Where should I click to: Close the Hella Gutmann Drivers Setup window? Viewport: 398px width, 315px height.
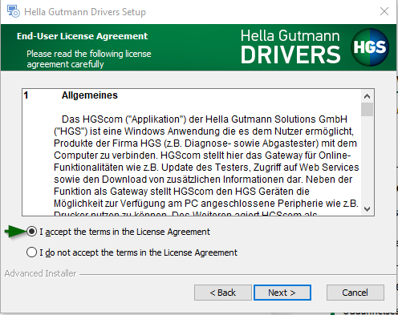coord(384,11)
